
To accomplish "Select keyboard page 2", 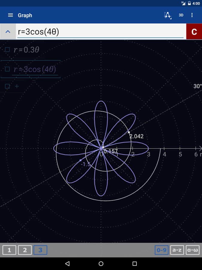I will pos(25,250).
